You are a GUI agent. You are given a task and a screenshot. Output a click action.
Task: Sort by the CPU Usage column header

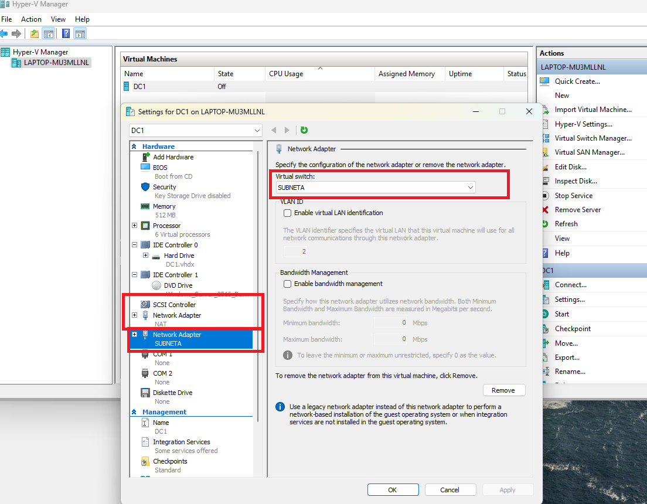[x=319, y=73]
